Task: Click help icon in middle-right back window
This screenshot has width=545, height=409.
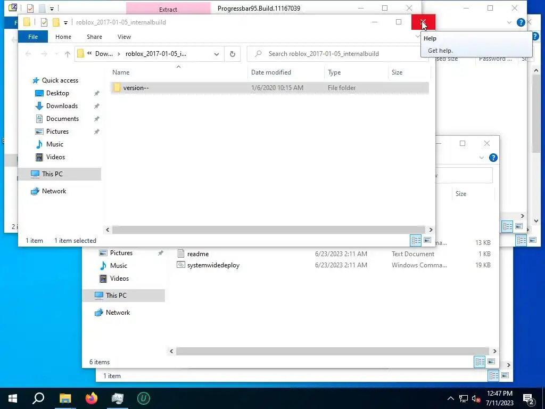Action: click(x=493, y=158)
